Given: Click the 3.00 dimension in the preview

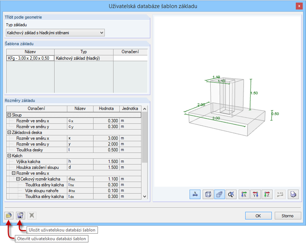Looking at the screenshot, I should 216,118.
